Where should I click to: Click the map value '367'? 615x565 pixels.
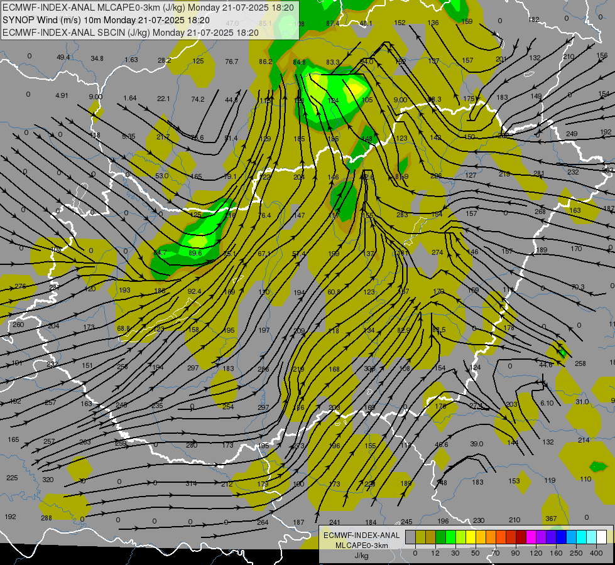point(551,519)
